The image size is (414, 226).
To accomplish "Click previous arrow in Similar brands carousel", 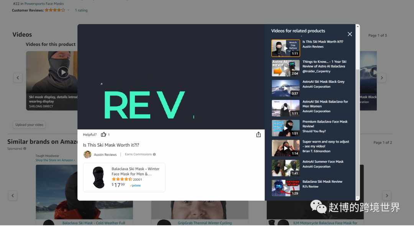I will 13,196.
